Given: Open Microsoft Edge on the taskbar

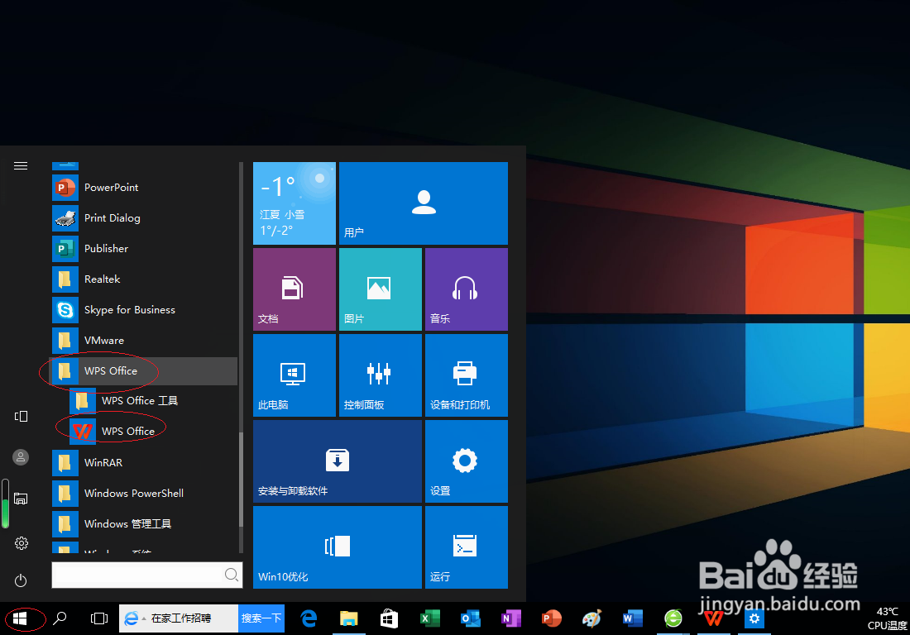Looking at the screenshot, I should coord(309,618).
